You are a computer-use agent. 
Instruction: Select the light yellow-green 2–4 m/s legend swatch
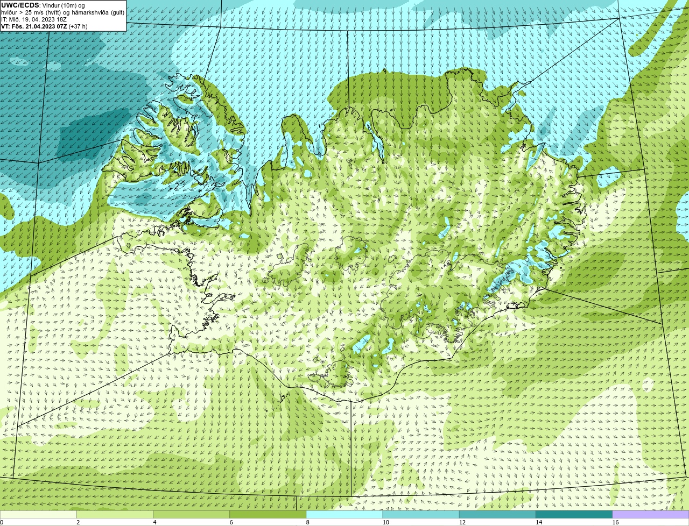pos(115,515)
